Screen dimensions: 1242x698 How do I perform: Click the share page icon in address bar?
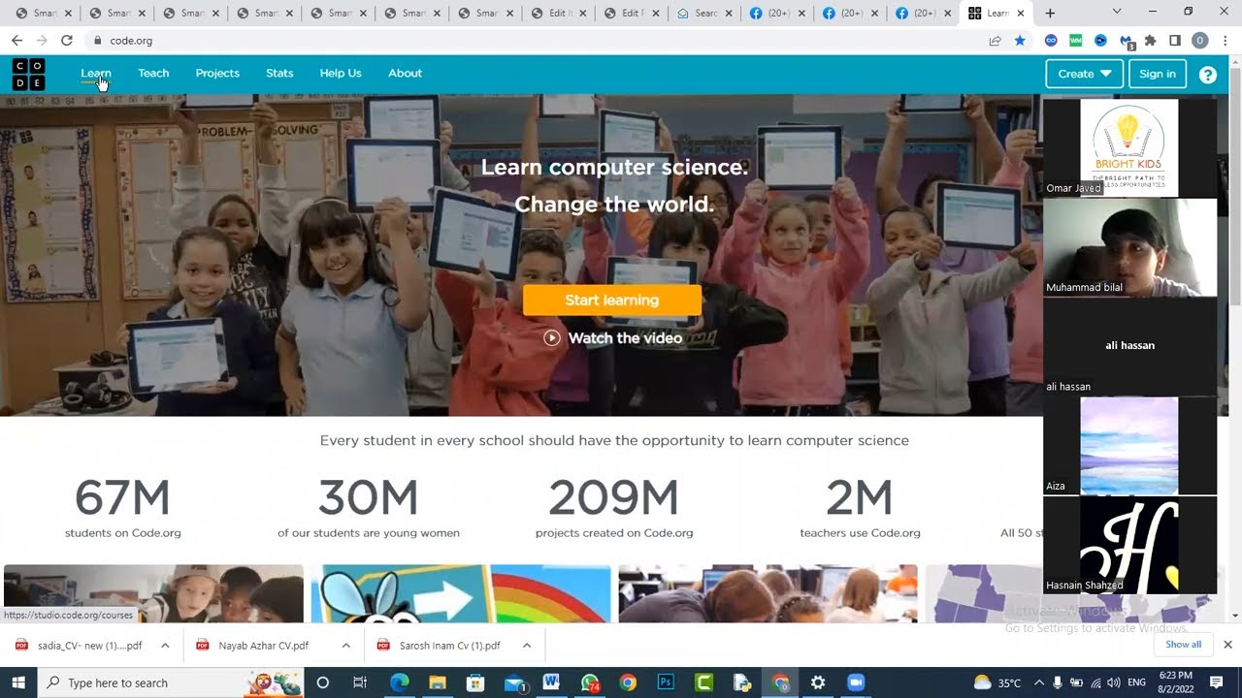pos(995,41)
